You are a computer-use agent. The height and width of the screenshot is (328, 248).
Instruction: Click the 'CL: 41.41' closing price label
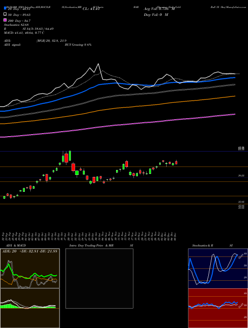click(92, 9)
